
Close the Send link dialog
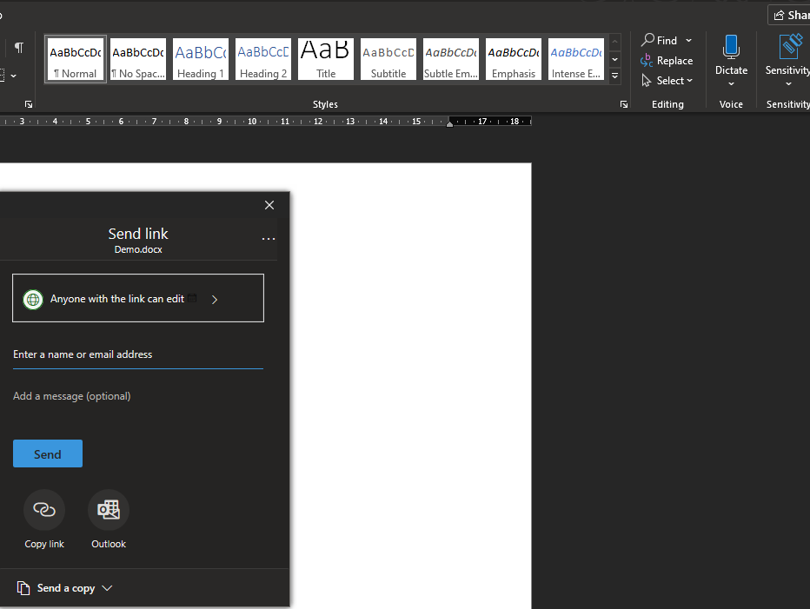[x=269, y=205]
